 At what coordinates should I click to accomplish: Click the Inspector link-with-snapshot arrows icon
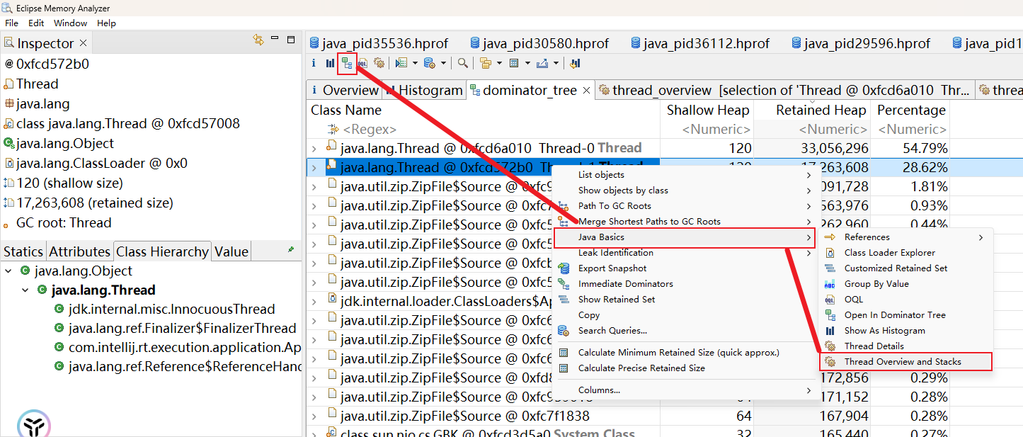coord(258,40)
